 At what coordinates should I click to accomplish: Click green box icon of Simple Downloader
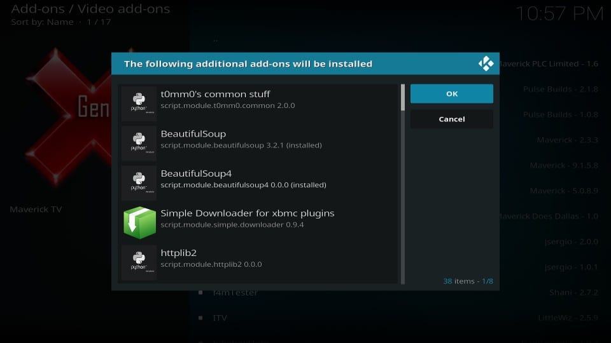pyautogui.click(x=139, y=222)
